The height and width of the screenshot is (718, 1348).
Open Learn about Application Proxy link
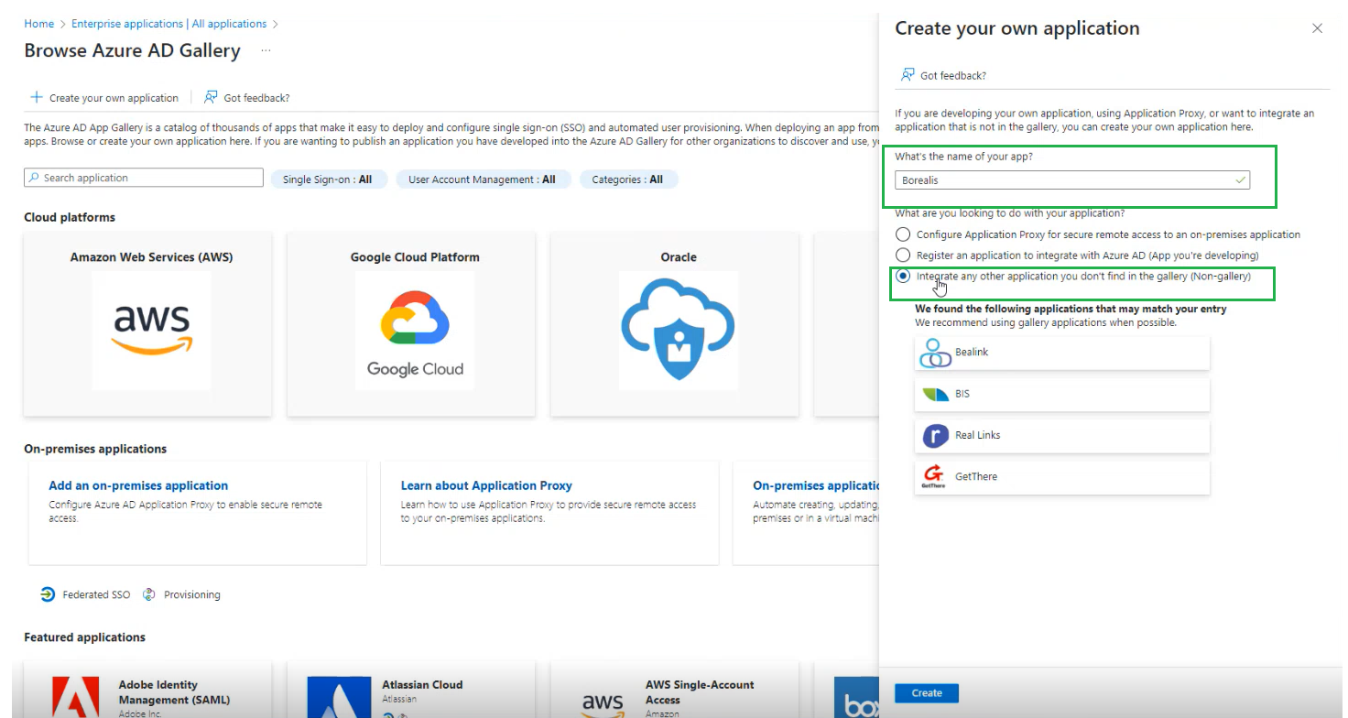click(x=486, y=485)
